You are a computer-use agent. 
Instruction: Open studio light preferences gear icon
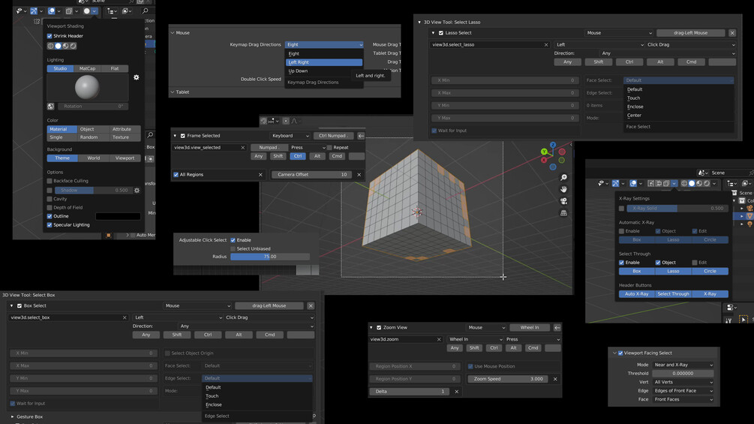[137, 77]
